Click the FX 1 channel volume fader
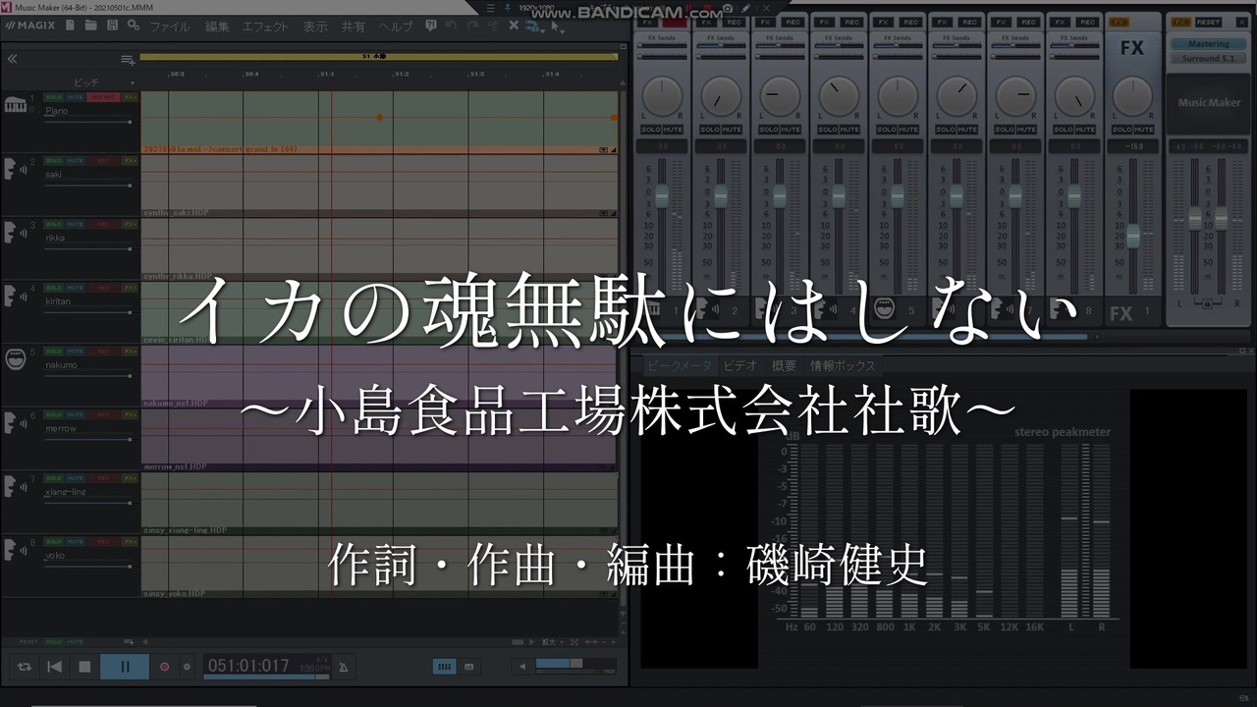Viewport: 1257px width, 707px height. (x=1133, y=237)
